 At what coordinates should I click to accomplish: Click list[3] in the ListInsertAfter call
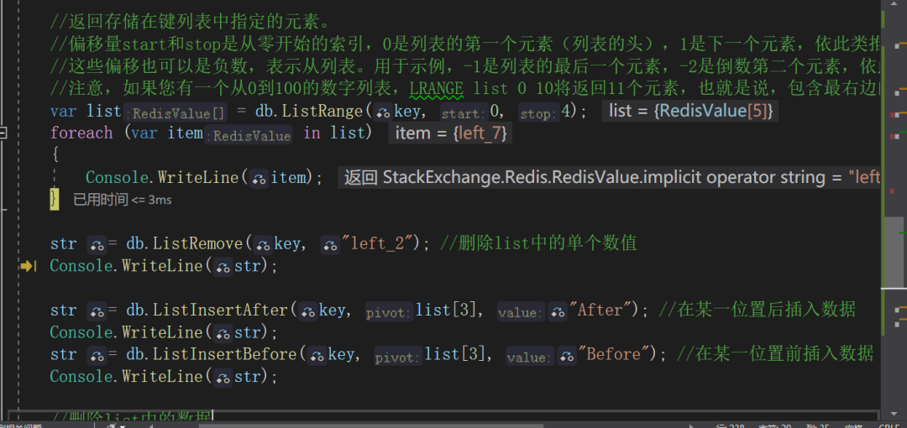click(447, 310)
